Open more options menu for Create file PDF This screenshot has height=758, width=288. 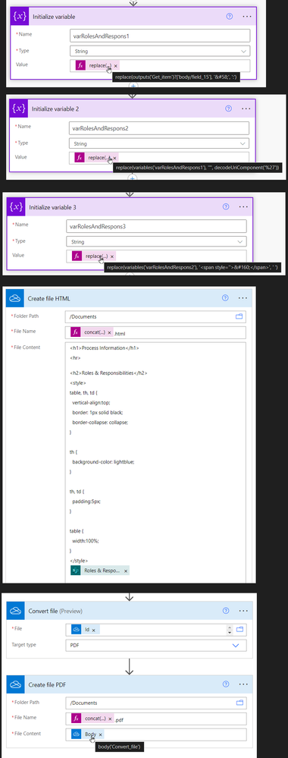243,684
